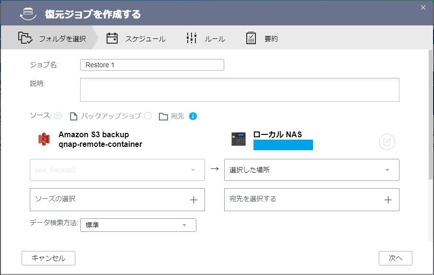Image resolution: width=434 pixels, height=275 pixels.
Task: Click the arrow between source and destination
Action: (215, 168)
